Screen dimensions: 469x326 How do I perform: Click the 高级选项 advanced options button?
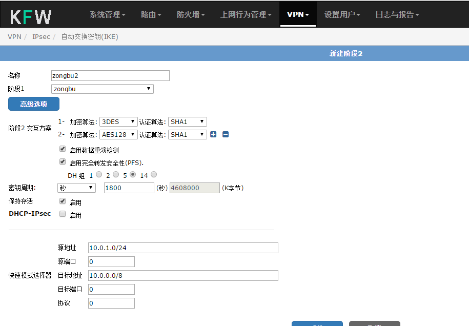pos(34,104)
